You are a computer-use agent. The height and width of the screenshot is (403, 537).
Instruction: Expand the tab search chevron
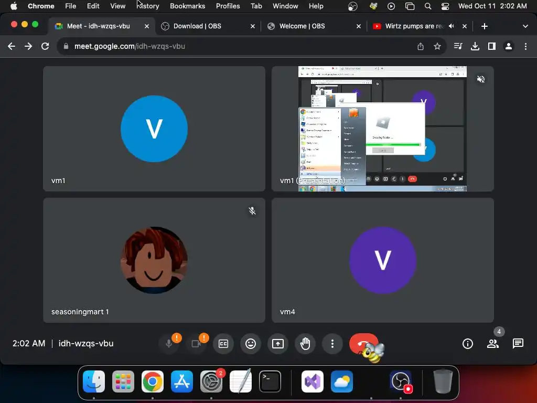(x=525, y=26)
